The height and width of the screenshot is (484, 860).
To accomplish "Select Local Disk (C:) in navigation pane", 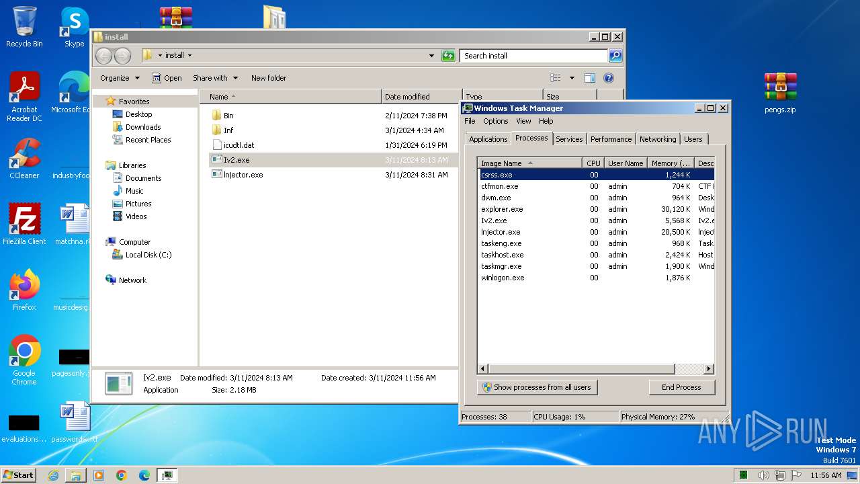I will click(148, 255).
